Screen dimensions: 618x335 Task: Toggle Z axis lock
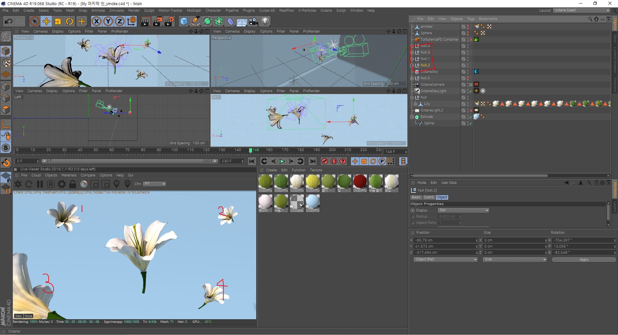pyautogui.click(x=119, y=22)
